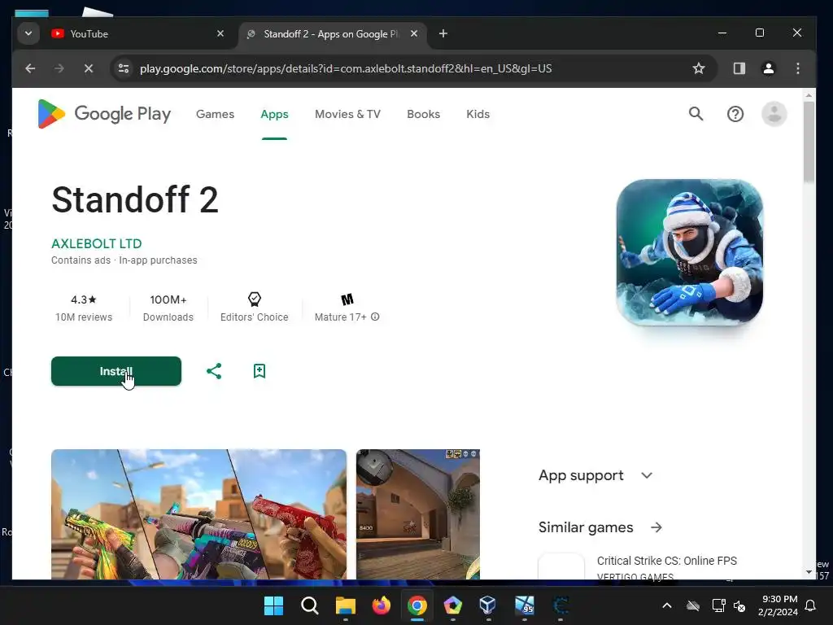The width and height of the screenshot is (833, 625).
Task: Open Chrome side panel icon
Action: 739,68
